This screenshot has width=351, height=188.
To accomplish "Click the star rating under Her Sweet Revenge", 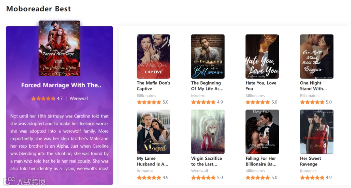I will 312,178.
